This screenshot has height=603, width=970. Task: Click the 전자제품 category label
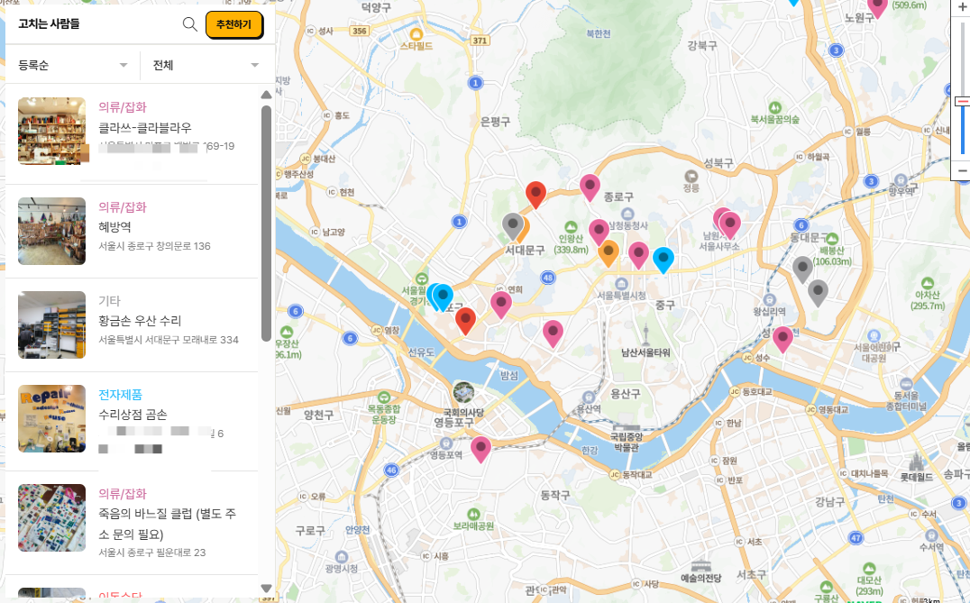(120, 395)
